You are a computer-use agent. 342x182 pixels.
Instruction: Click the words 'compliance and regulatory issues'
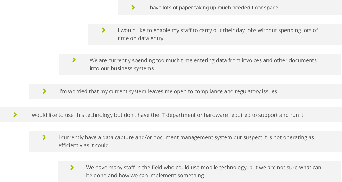click(236, 91)
